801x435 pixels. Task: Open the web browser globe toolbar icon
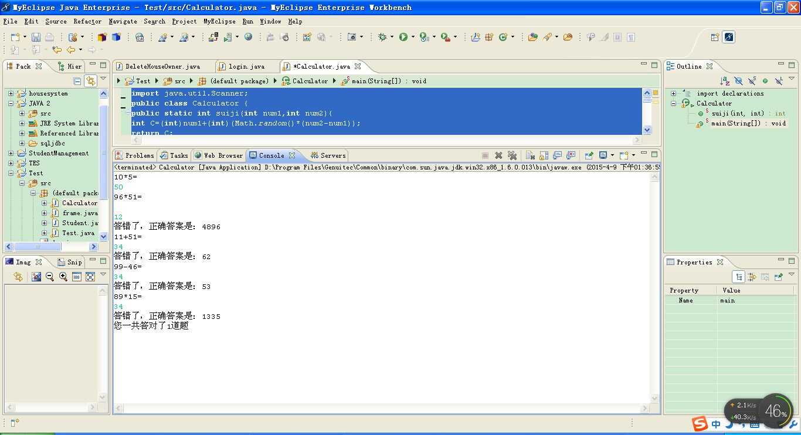(x=249, y=37)
